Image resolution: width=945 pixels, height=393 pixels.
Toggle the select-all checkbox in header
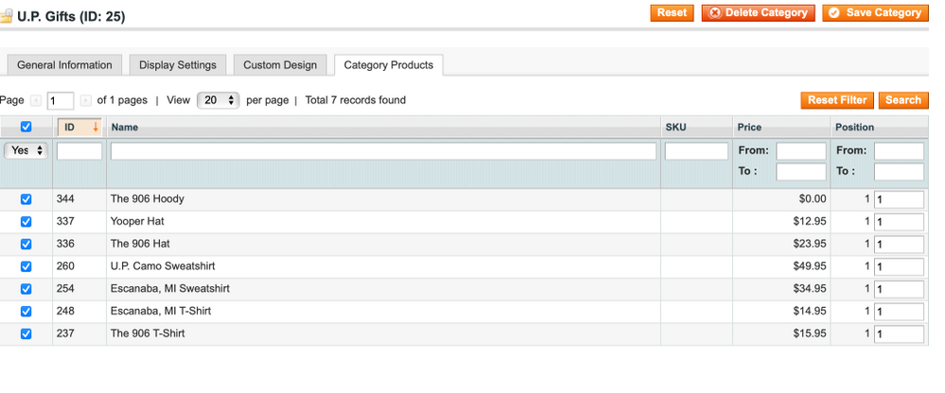click(x=26, y=128)
